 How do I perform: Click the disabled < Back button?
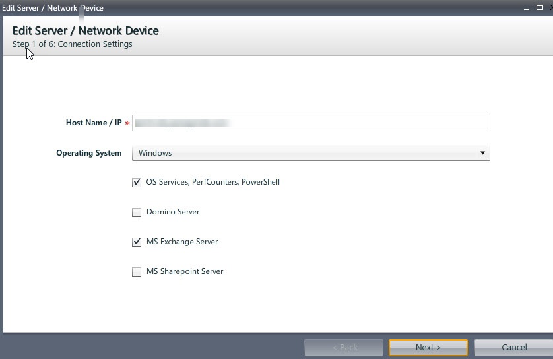pos(344,347)
